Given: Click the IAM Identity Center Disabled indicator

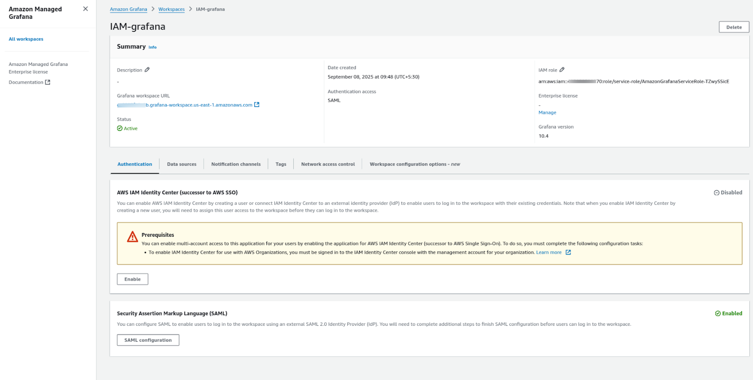Looking at the screenshot, I should coord(728,193).
